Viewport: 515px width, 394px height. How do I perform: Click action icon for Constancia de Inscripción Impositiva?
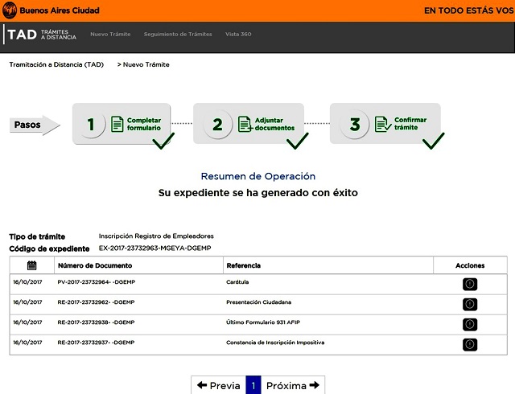(x=470, y=344)
